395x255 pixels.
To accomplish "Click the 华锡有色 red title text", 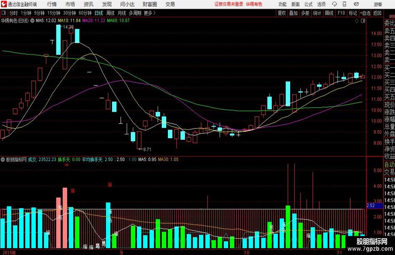I will pyautogui.click(x=254, y=4).
